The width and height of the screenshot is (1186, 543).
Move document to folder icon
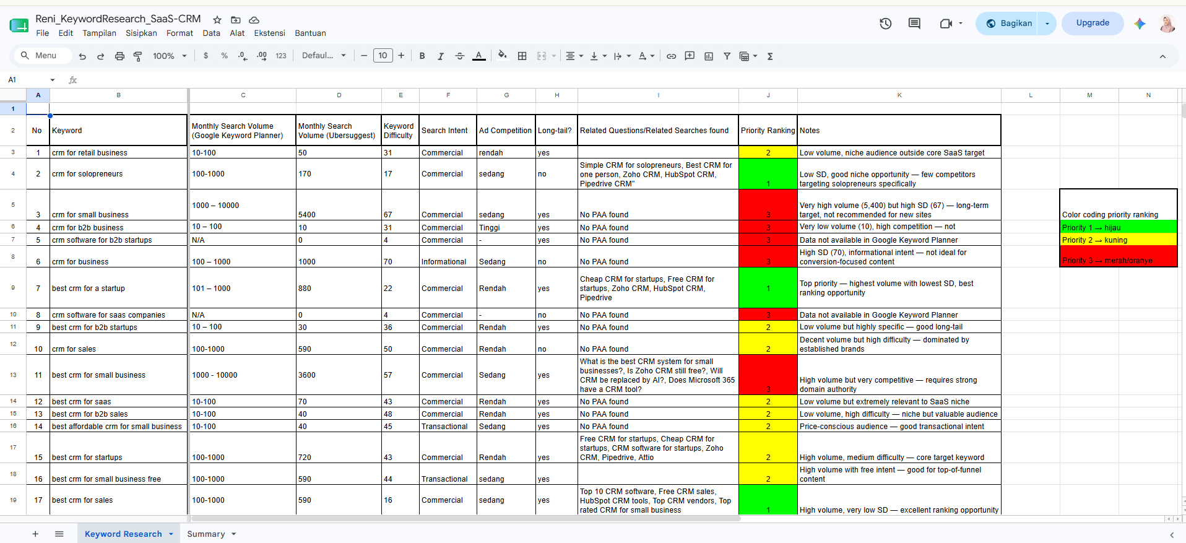coord(235,20)
